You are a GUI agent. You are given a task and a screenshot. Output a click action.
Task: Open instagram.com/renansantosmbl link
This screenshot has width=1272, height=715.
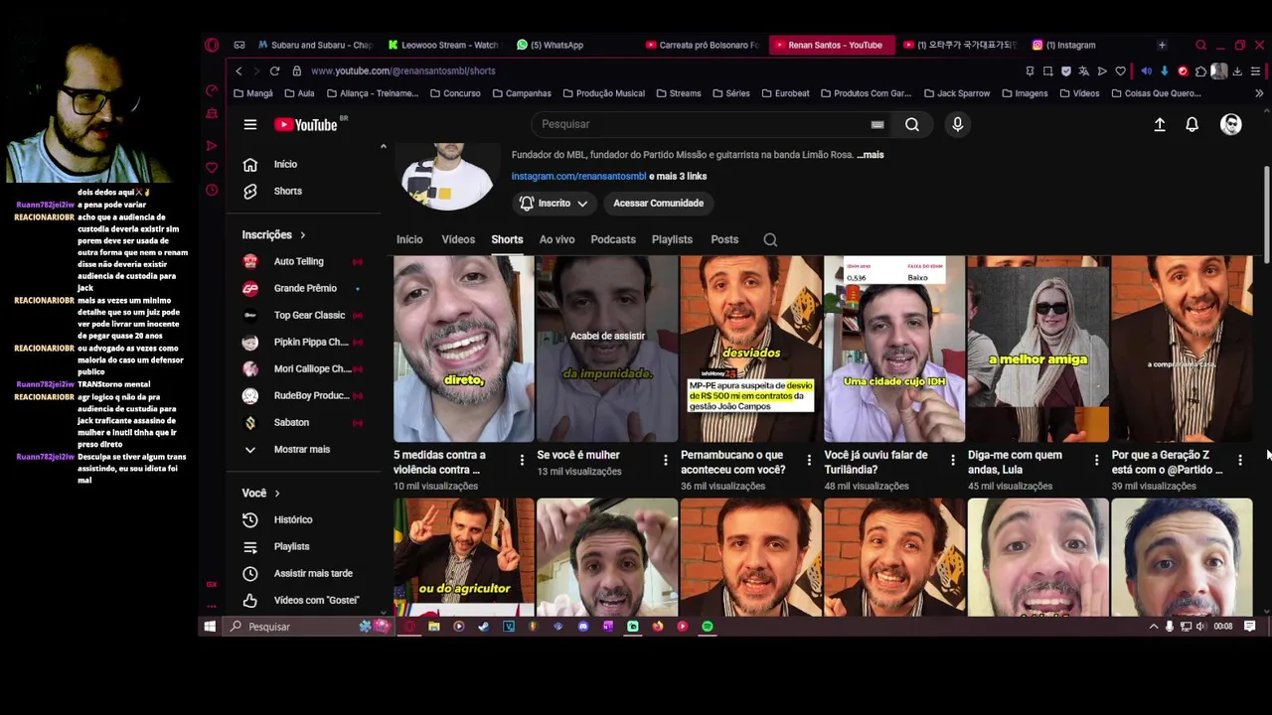578,177
